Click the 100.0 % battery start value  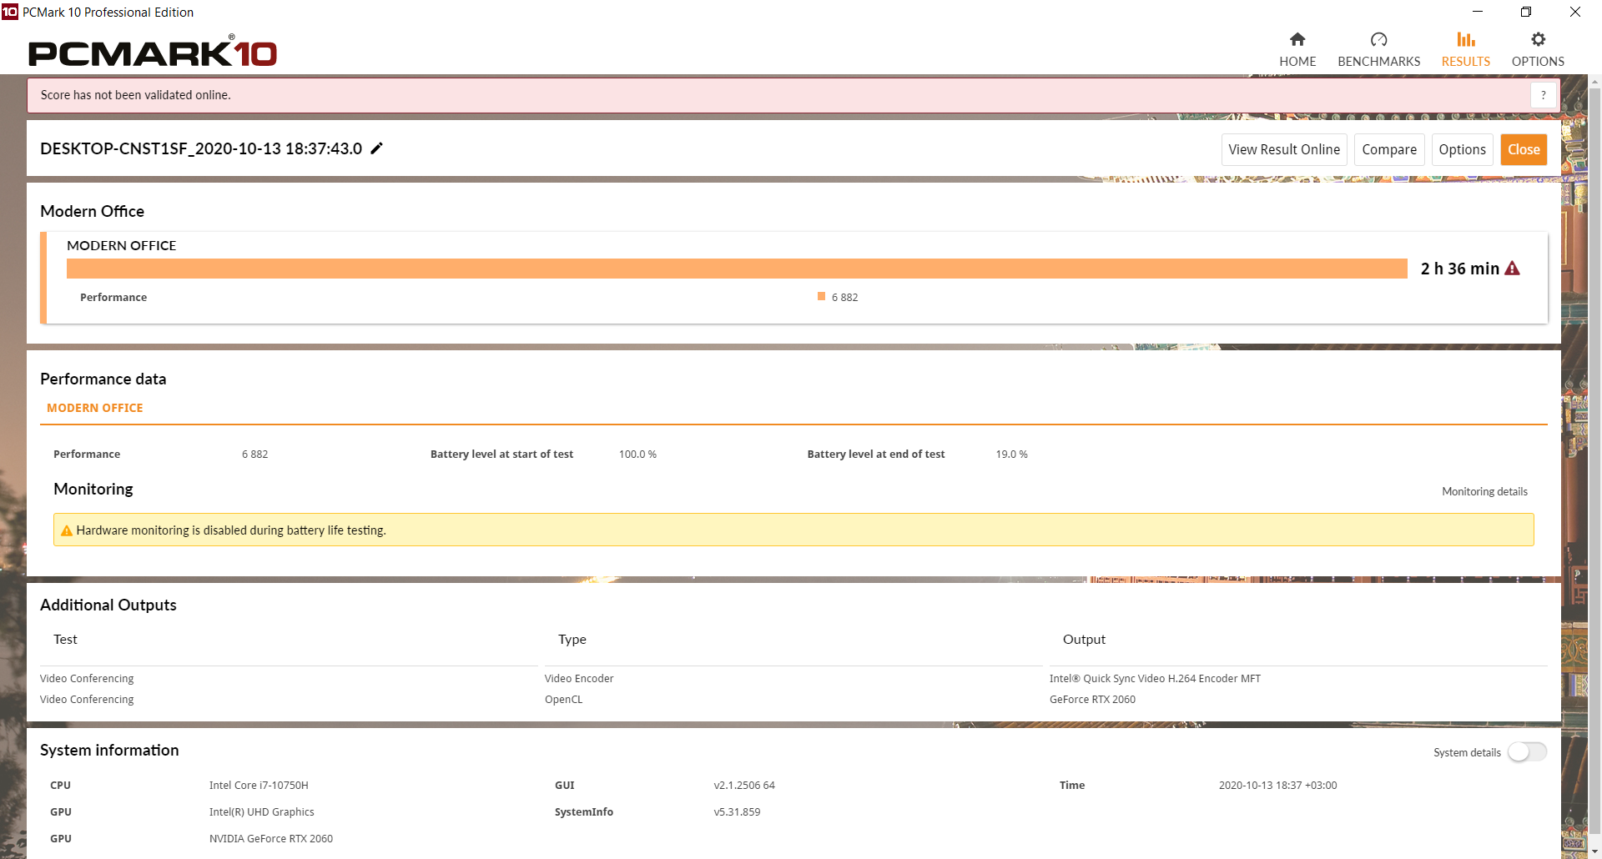[x=637, y=455]
